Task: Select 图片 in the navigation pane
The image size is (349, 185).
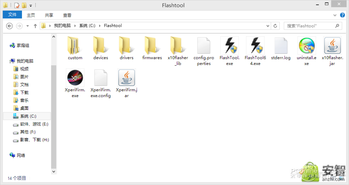Action: click(24, 77)
